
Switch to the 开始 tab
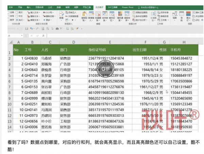click(x=20, y=7)
